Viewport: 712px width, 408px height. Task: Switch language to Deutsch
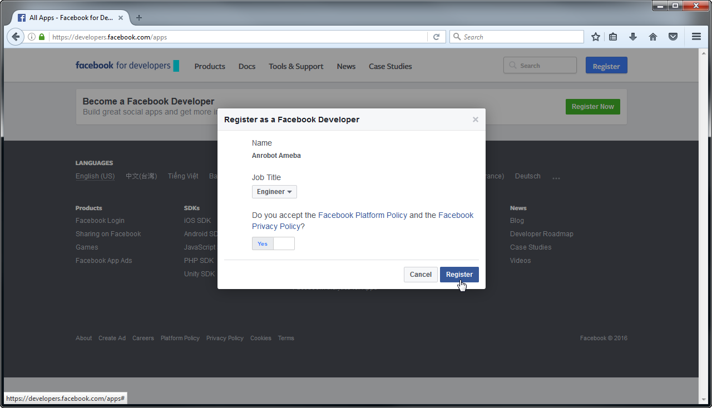pyautogui.click(x=528, y=176)
